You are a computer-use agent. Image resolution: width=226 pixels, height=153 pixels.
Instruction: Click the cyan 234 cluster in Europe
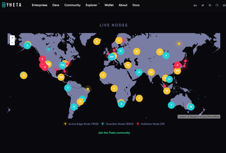[x=112, y=57]
